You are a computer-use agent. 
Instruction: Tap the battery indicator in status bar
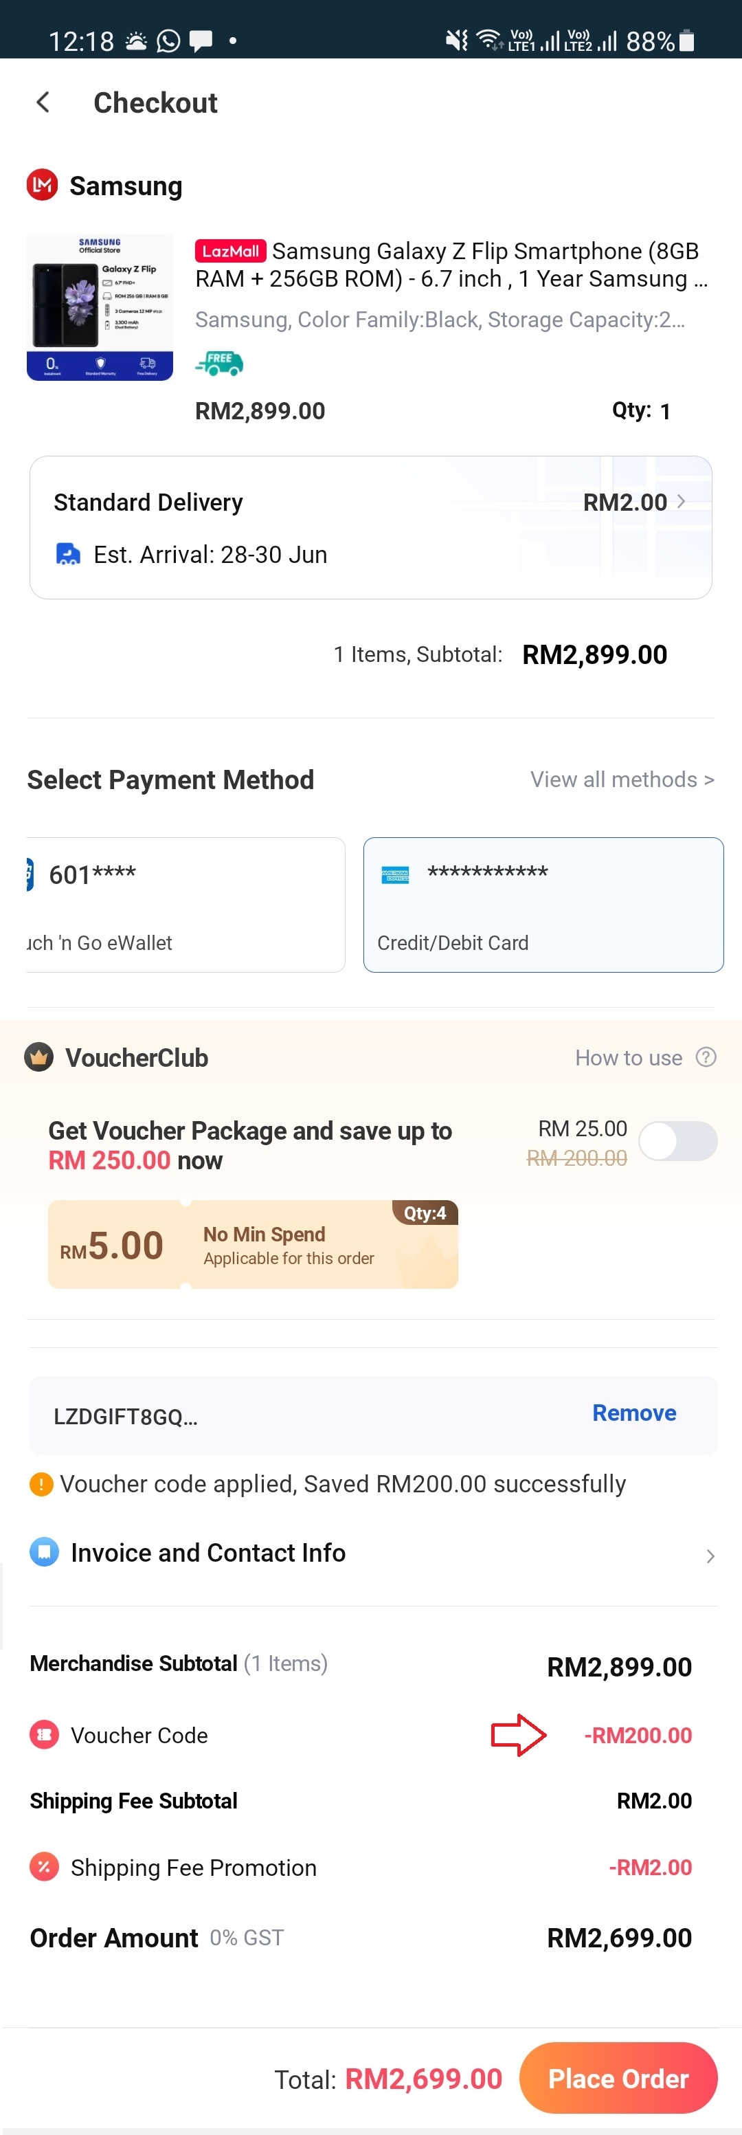click(x=686, y=41)
